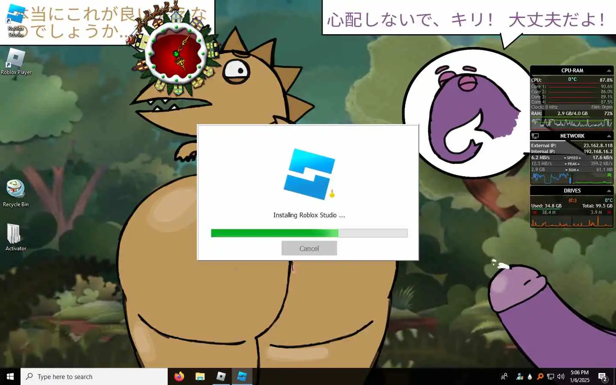Click the orange magnifier tray icon
Screen dimensions: 616x385
tap(540, 376)
